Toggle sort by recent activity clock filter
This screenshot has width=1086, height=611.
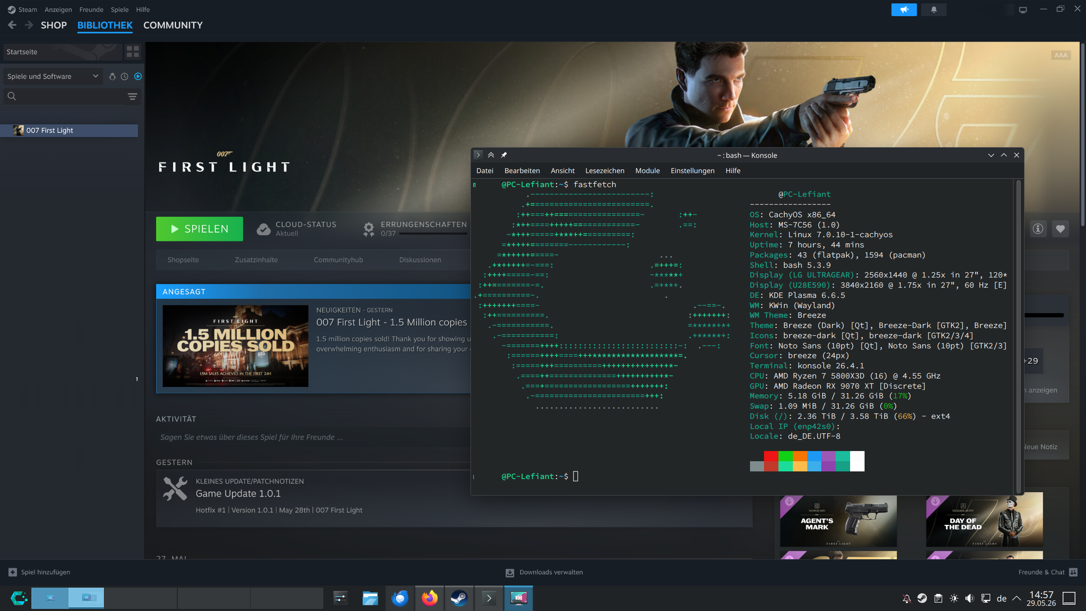tap(124, 76)
